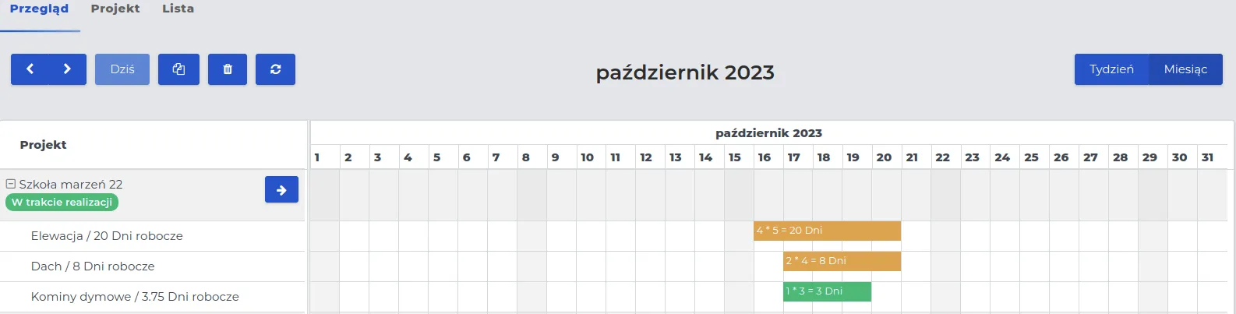Open the Przegląd tab
The width and height of the screenshot is (1236, 314).
pyautogui.click(x=40, y=9)
